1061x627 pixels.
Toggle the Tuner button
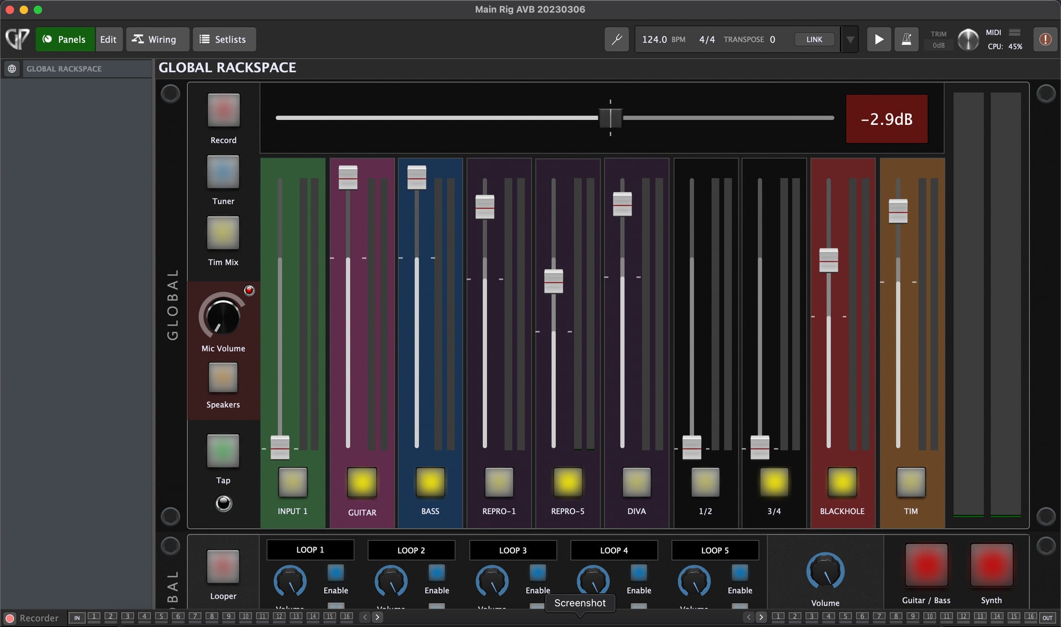[x=223, y=172]
